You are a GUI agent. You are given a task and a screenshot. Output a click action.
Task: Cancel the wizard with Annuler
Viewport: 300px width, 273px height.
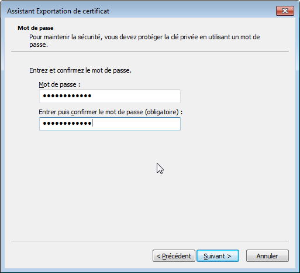point(267,256)
